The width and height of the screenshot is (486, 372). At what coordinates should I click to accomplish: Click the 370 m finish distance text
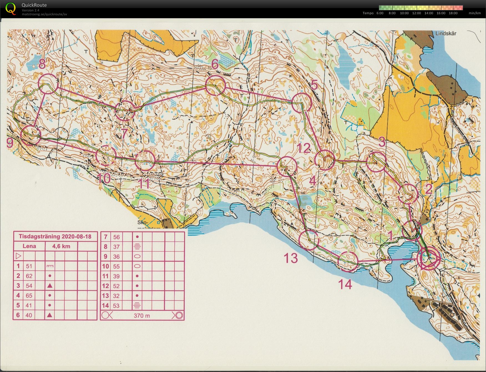pyautogui.click(x=142, y=315)
